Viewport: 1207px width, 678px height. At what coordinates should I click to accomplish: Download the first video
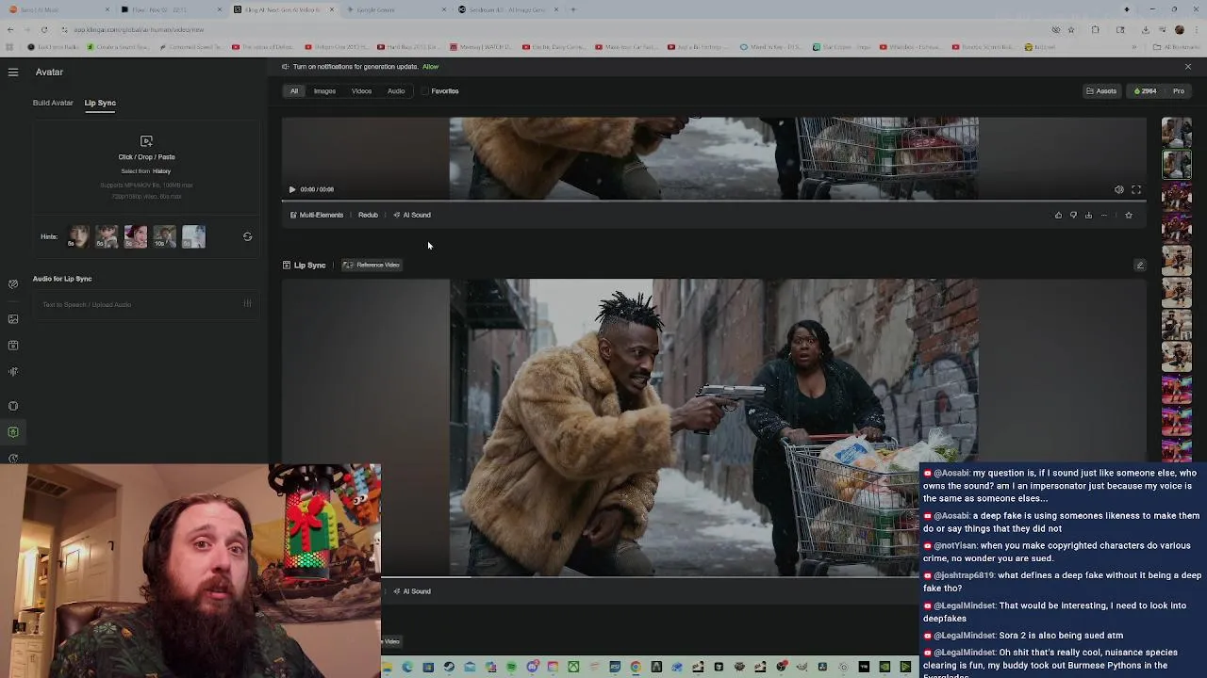click(1088, 216)
